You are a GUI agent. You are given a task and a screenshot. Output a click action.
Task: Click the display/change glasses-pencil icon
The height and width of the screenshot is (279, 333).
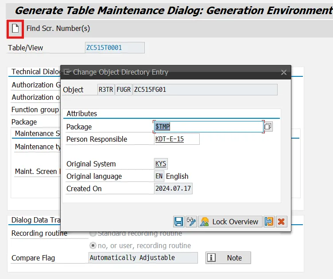tap(191, 222)
